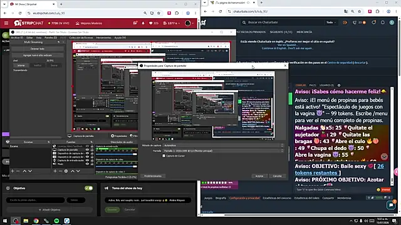Open source properties gear in Fuentes panel
Viewport: 401px width, 225px height.
[x=66, y=171]
